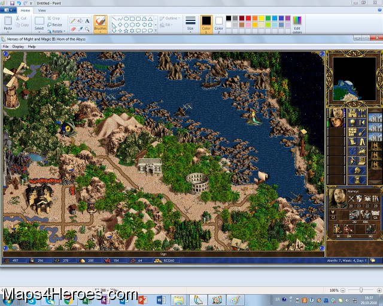
Task: Open the Brushes tool dropdown
Action: (x=101, y=30)
